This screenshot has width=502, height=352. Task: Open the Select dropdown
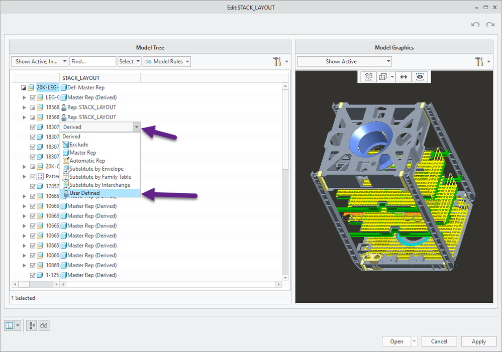point(130,61)
